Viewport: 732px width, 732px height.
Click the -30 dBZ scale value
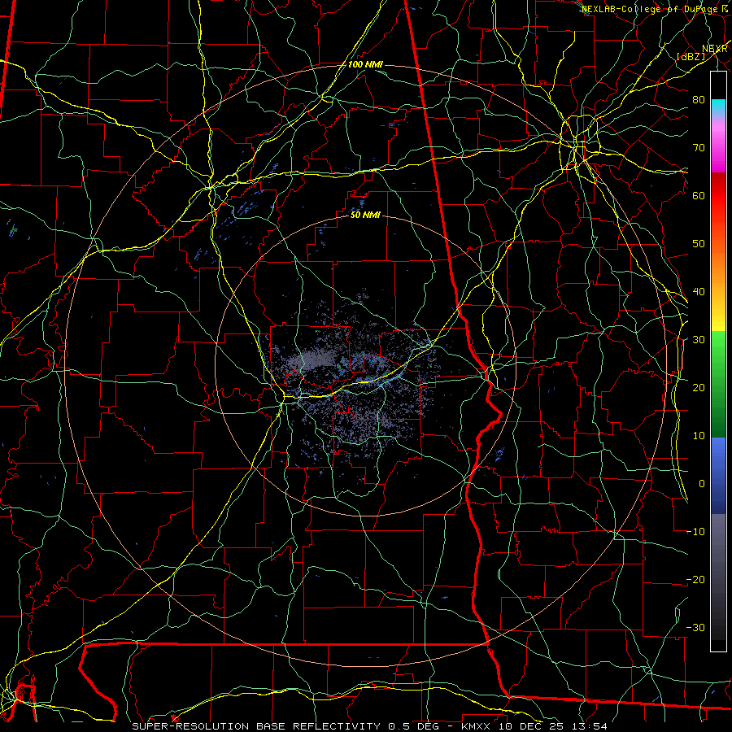695,628
